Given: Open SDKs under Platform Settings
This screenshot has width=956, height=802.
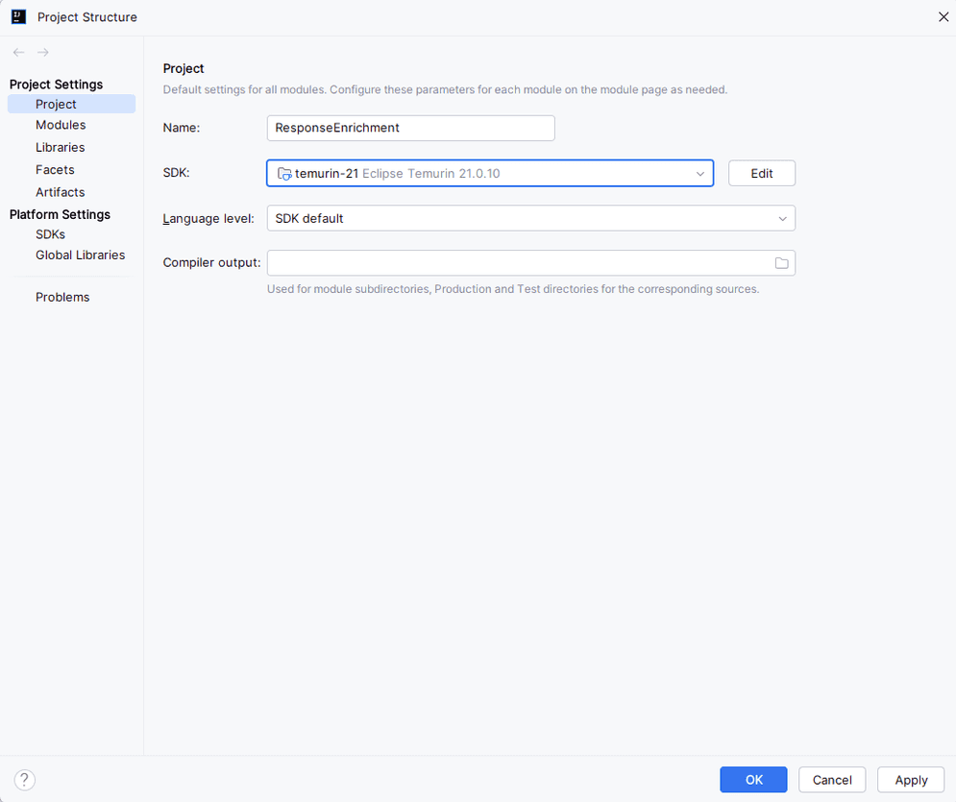Looking at the screenshot, I should [x=50, y=234].
